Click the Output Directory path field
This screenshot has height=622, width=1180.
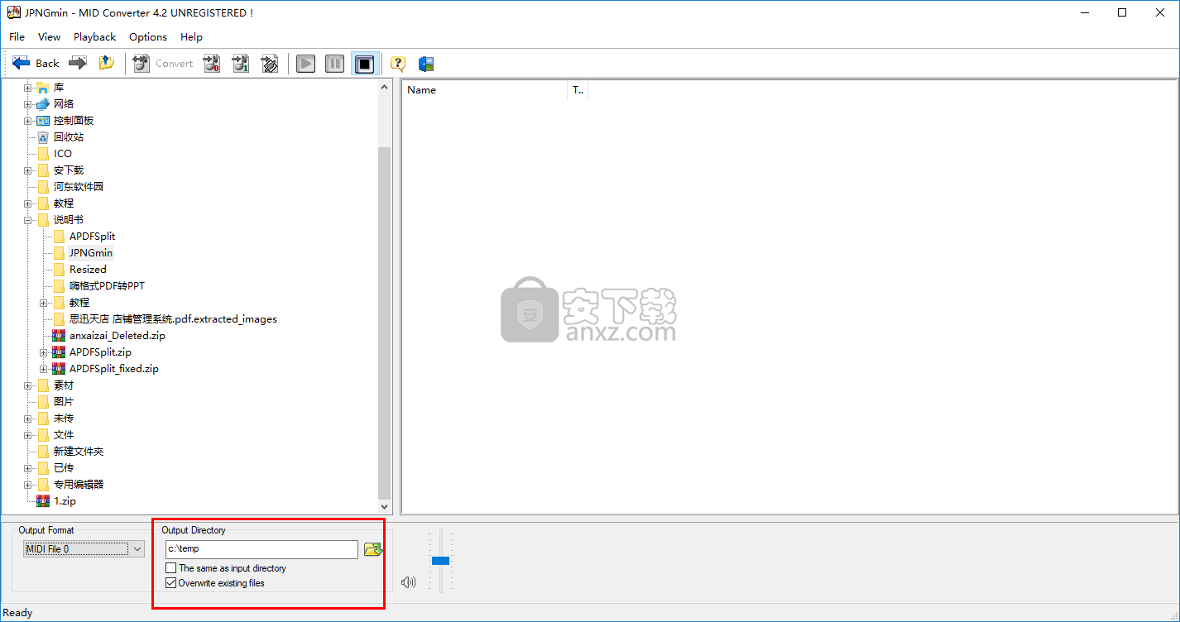pos(261,548)
